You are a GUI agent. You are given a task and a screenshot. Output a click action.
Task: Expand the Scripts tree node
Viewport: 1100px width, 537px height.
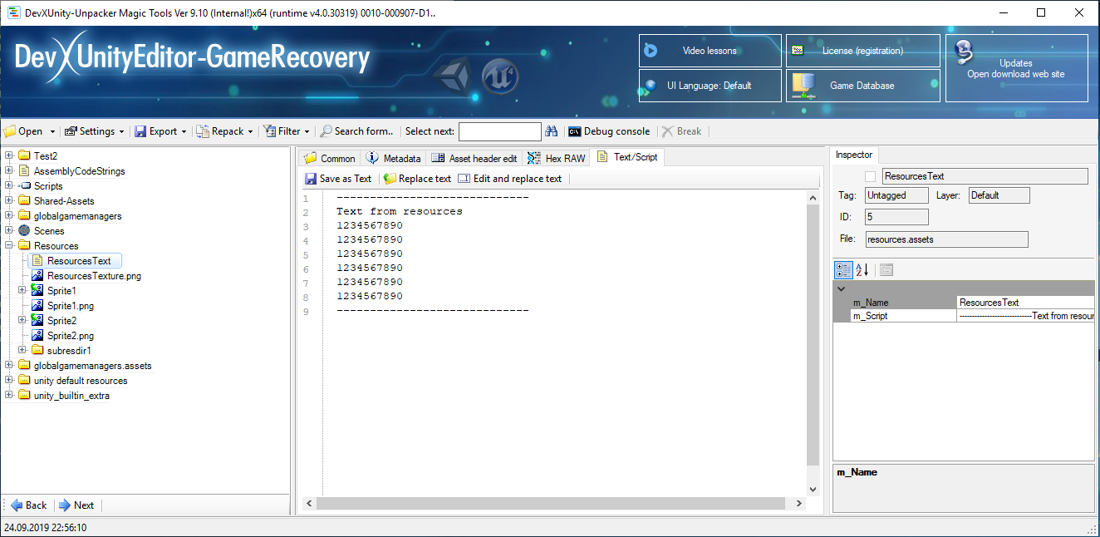(x=9, y=185)
